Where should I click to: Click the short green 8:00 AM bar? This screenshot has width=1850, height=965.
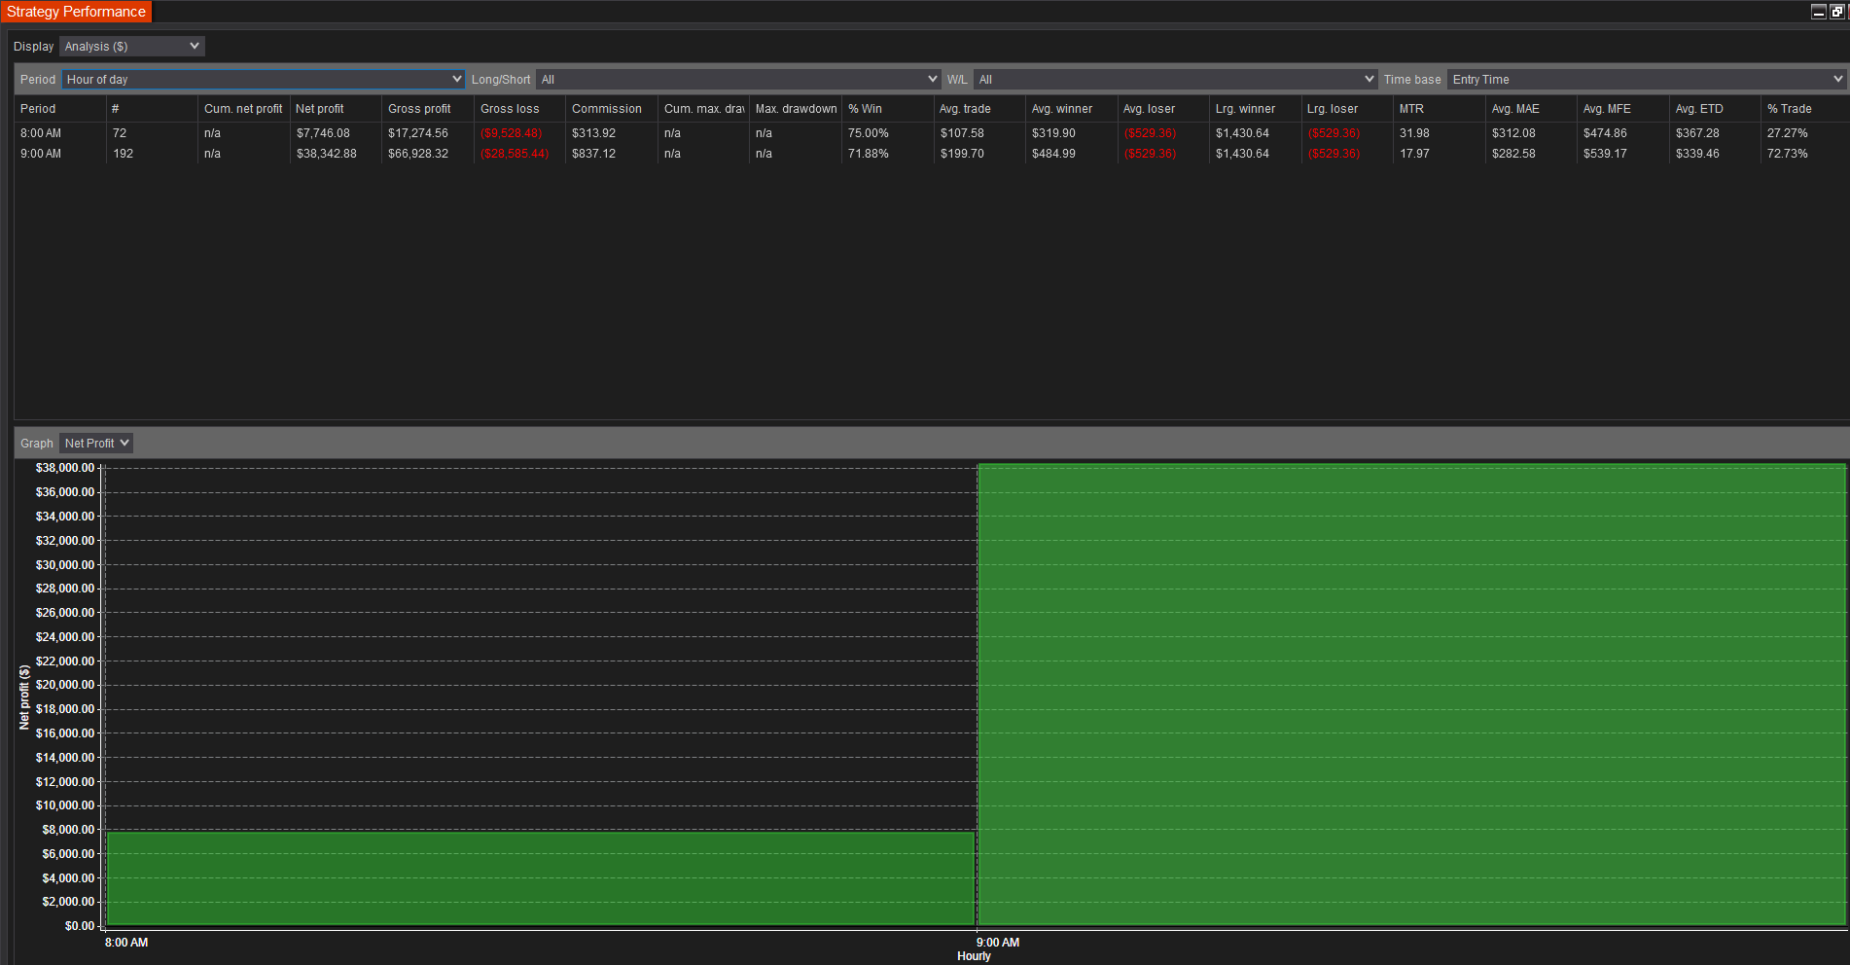tap(535, 876)
